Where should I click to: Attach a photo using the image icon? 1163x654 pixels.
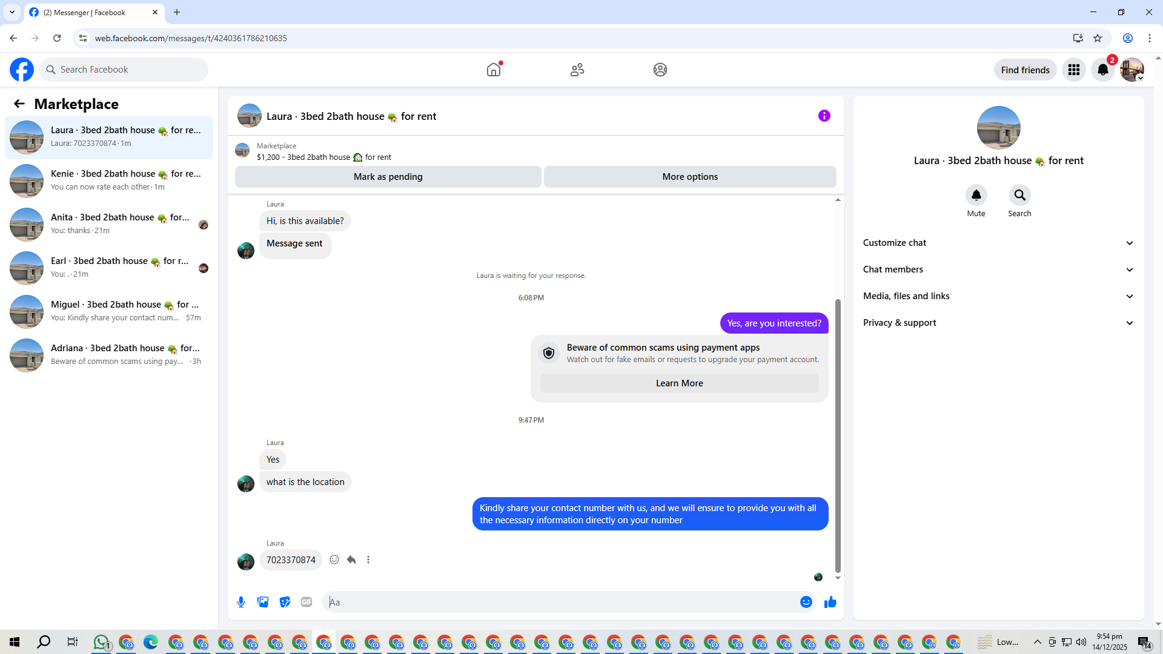point(263,602)
